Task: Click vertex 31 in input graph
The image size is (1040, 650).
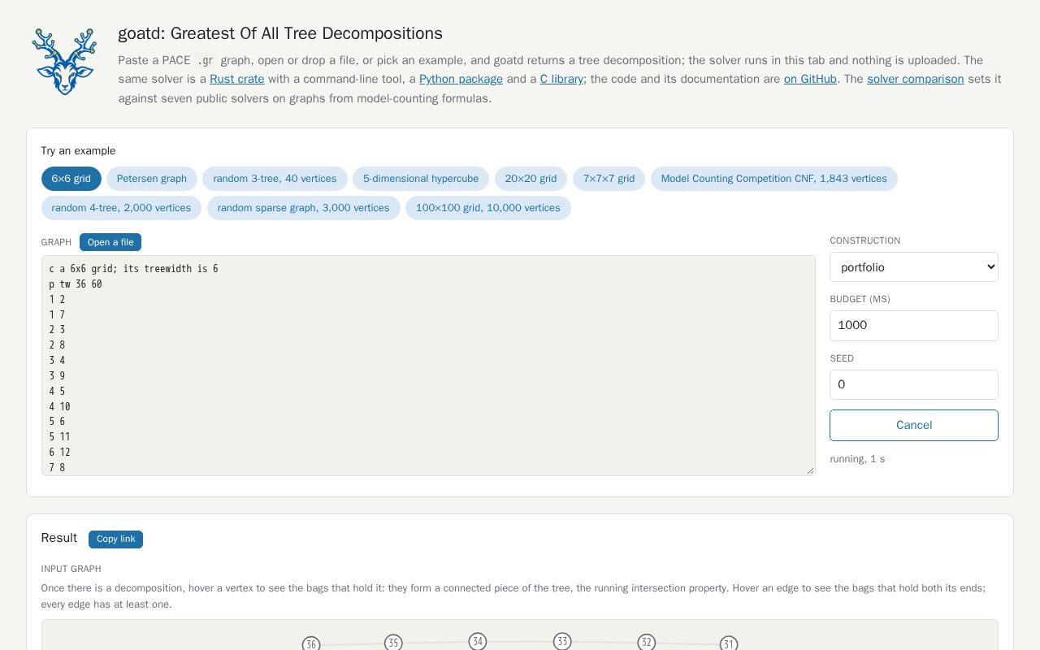Action: [729, 644]
